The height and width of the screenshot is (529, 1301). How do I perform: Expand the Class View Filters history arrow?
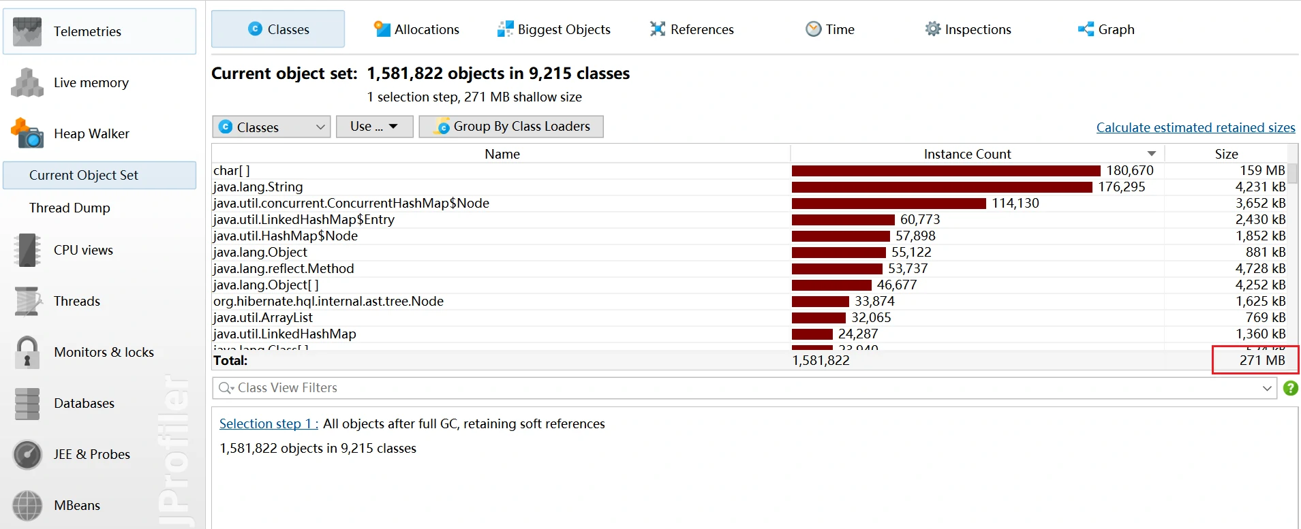coord(1267,388)
